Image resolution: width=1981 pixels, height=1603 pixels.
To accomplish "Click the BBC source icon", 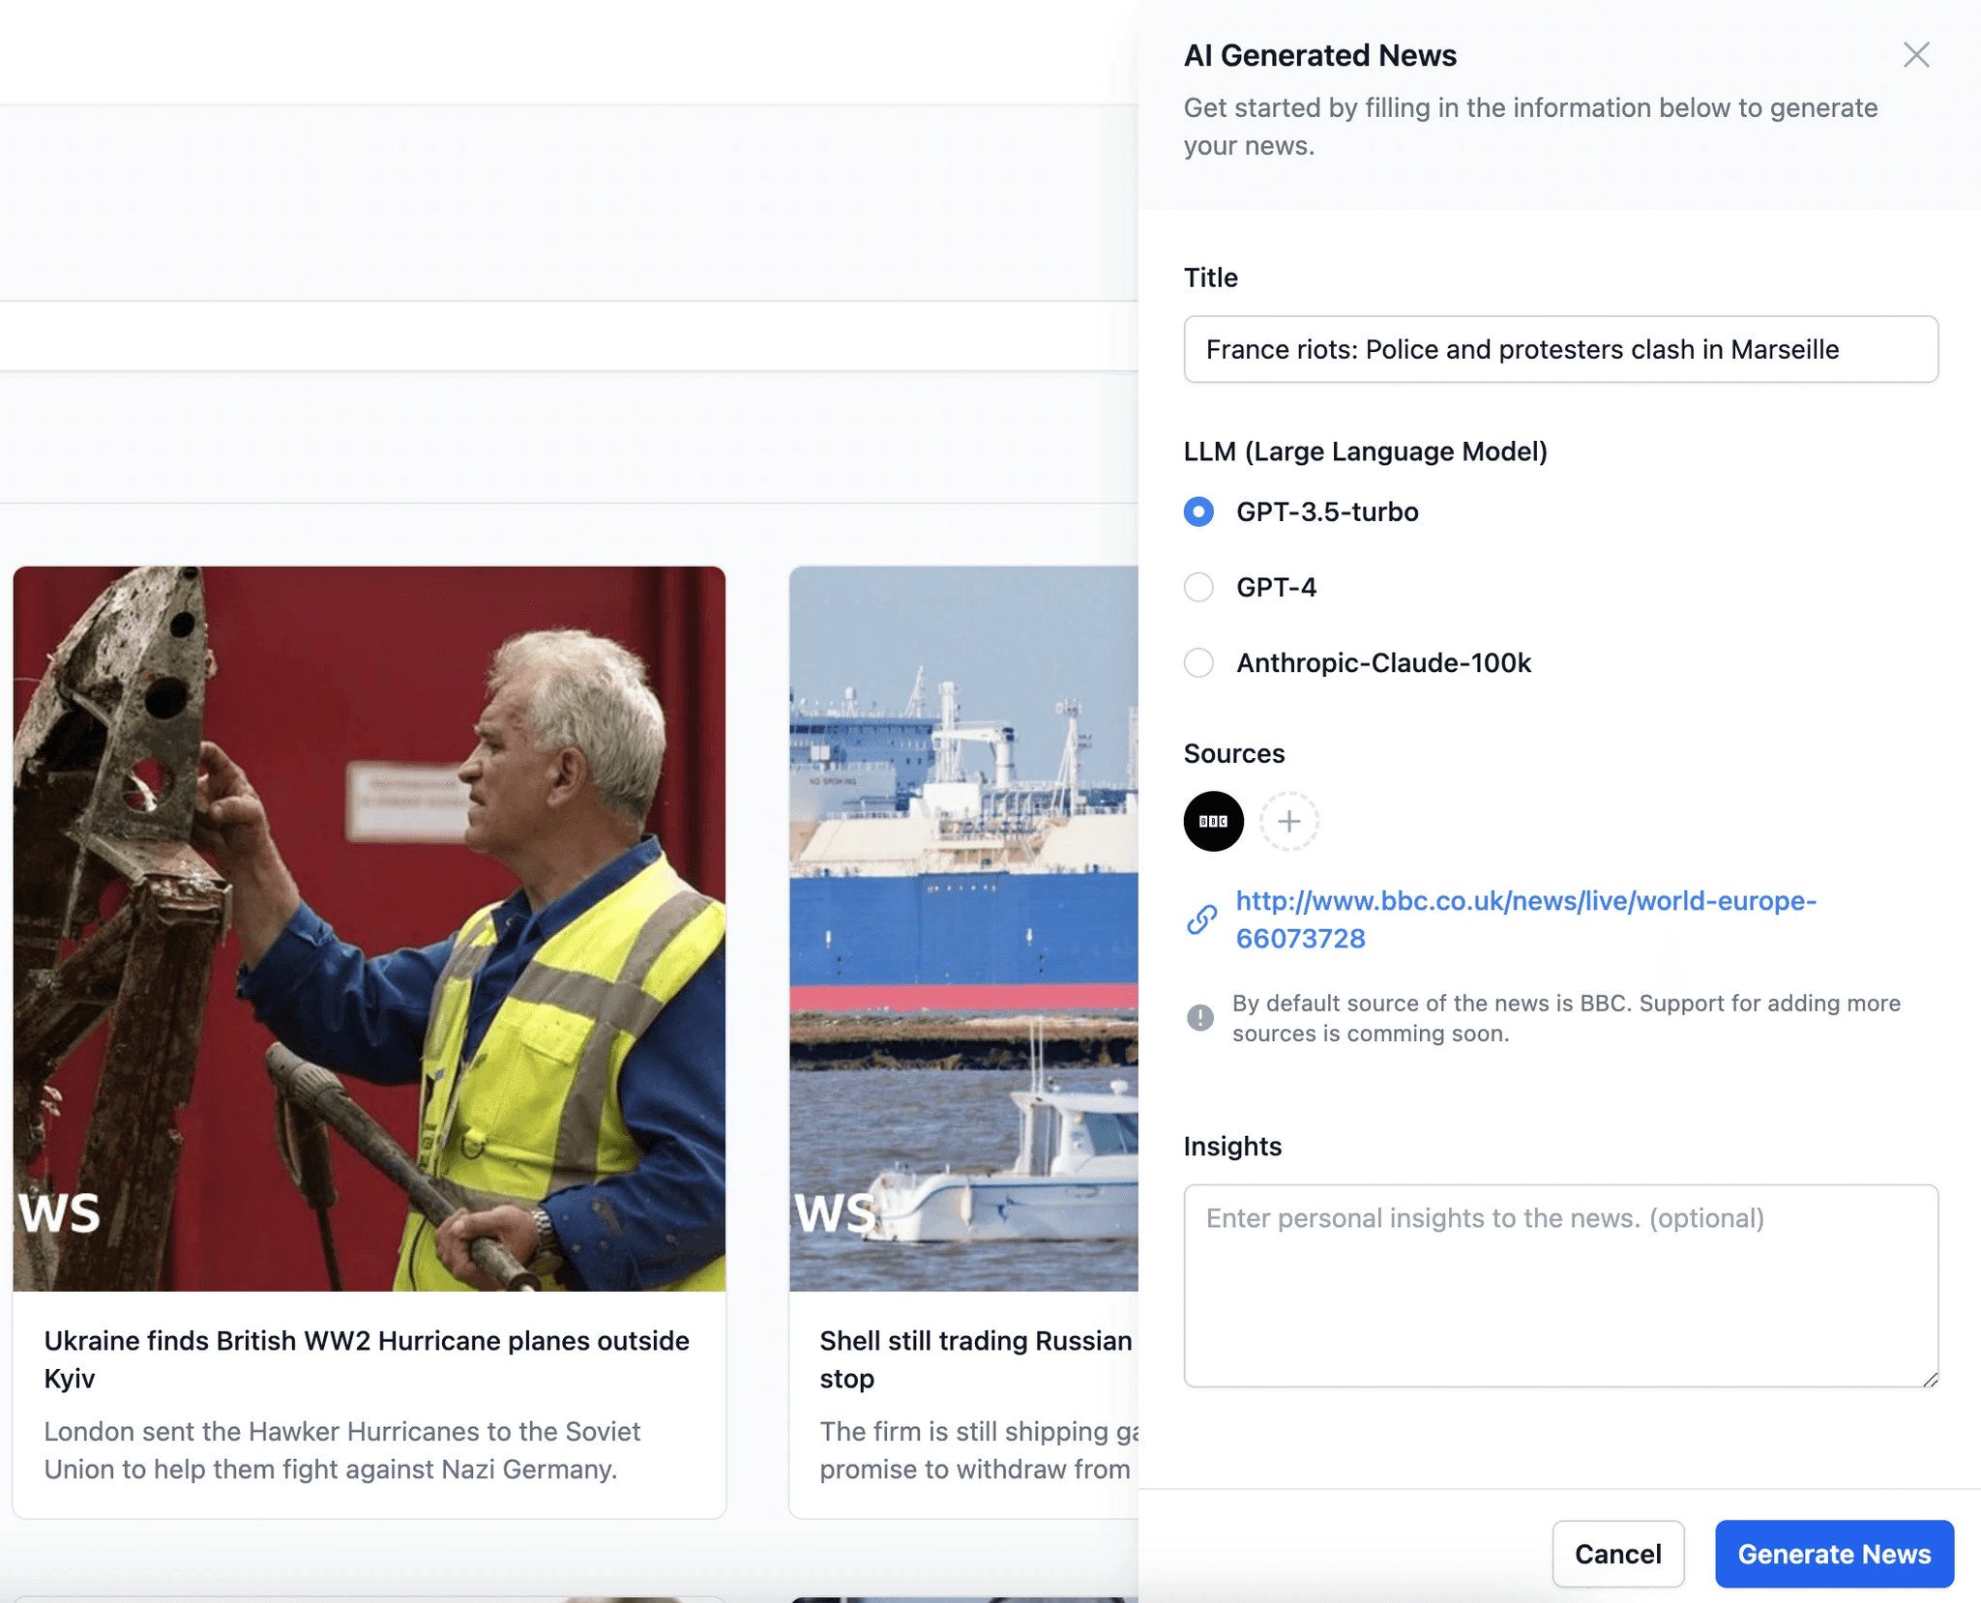I will point(1213,821).
